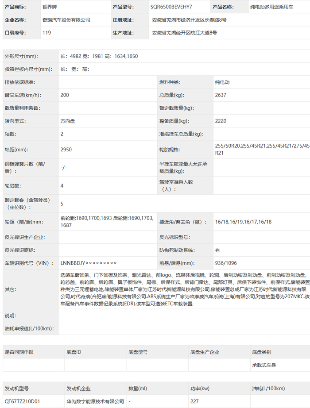Image resolution: width=310 pixels, height=408 pixels.
Task: Click steering type value 方向盘
Action: coord(67,121)
